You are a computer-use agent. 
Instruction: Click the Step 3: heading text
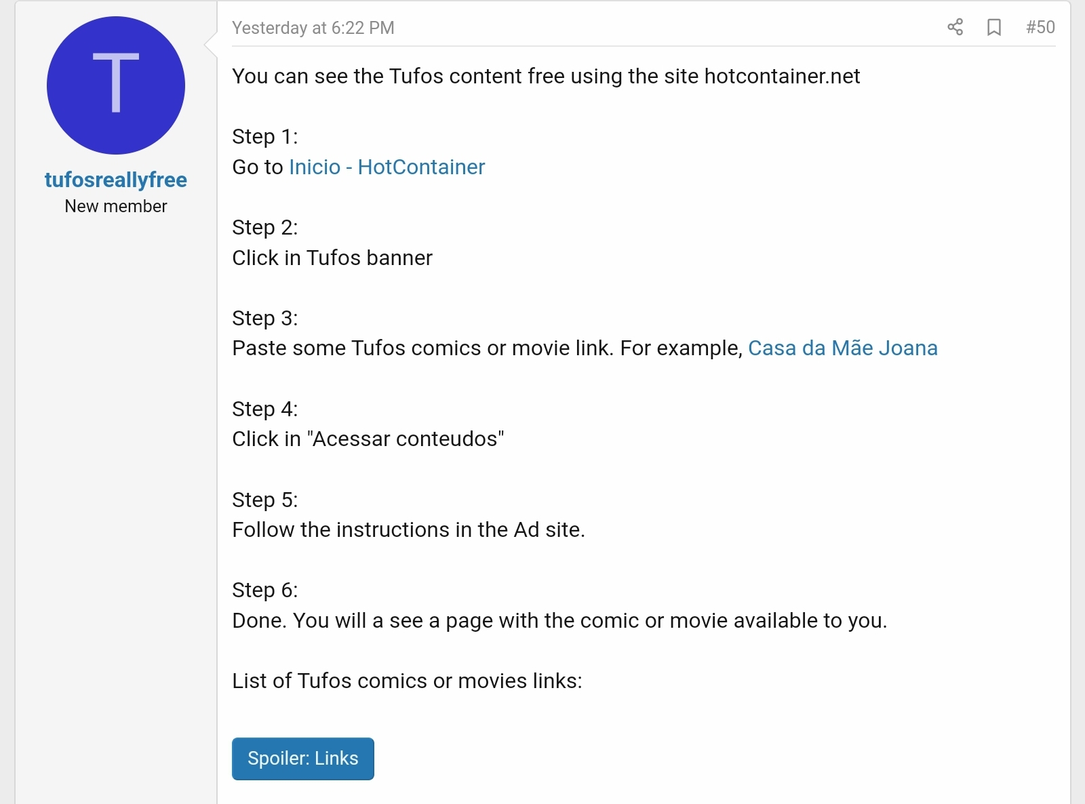[264, 318]
